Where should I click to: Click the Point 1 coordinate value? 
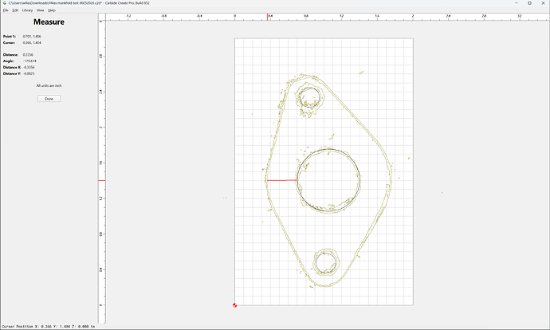(x=32, y=36)
